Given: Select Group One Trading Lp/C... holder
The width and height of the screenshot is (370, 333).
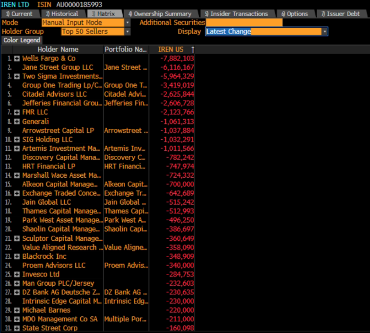Looking at the screenshot, I should tap(62, 85).
